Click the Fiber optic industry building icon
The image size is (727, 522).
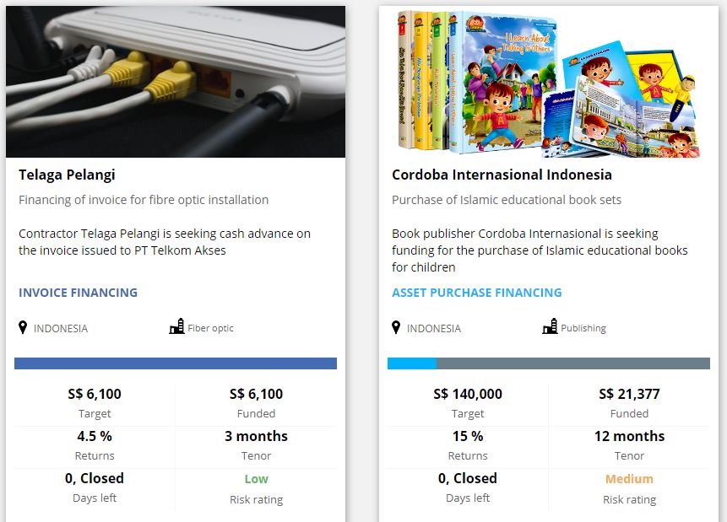(x=176, y=326)
